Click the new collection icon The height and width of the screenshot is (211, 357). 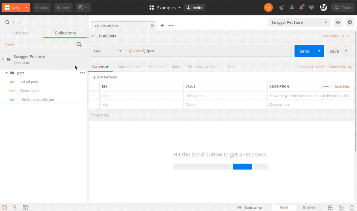click(79, 44)
